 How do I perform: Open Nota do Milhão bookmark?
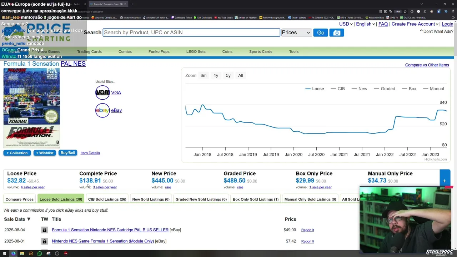[x=375, y=17]
